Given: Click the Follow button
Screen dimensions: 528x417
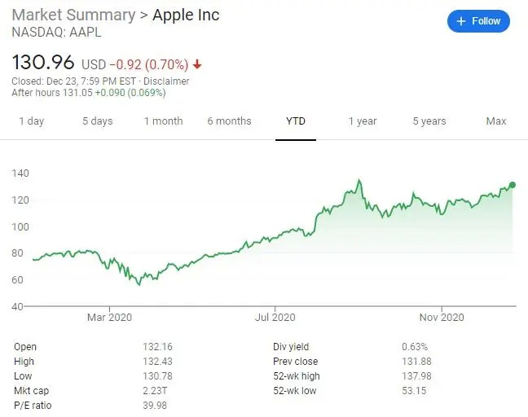Looking at the screenshot, I should 478,21.
